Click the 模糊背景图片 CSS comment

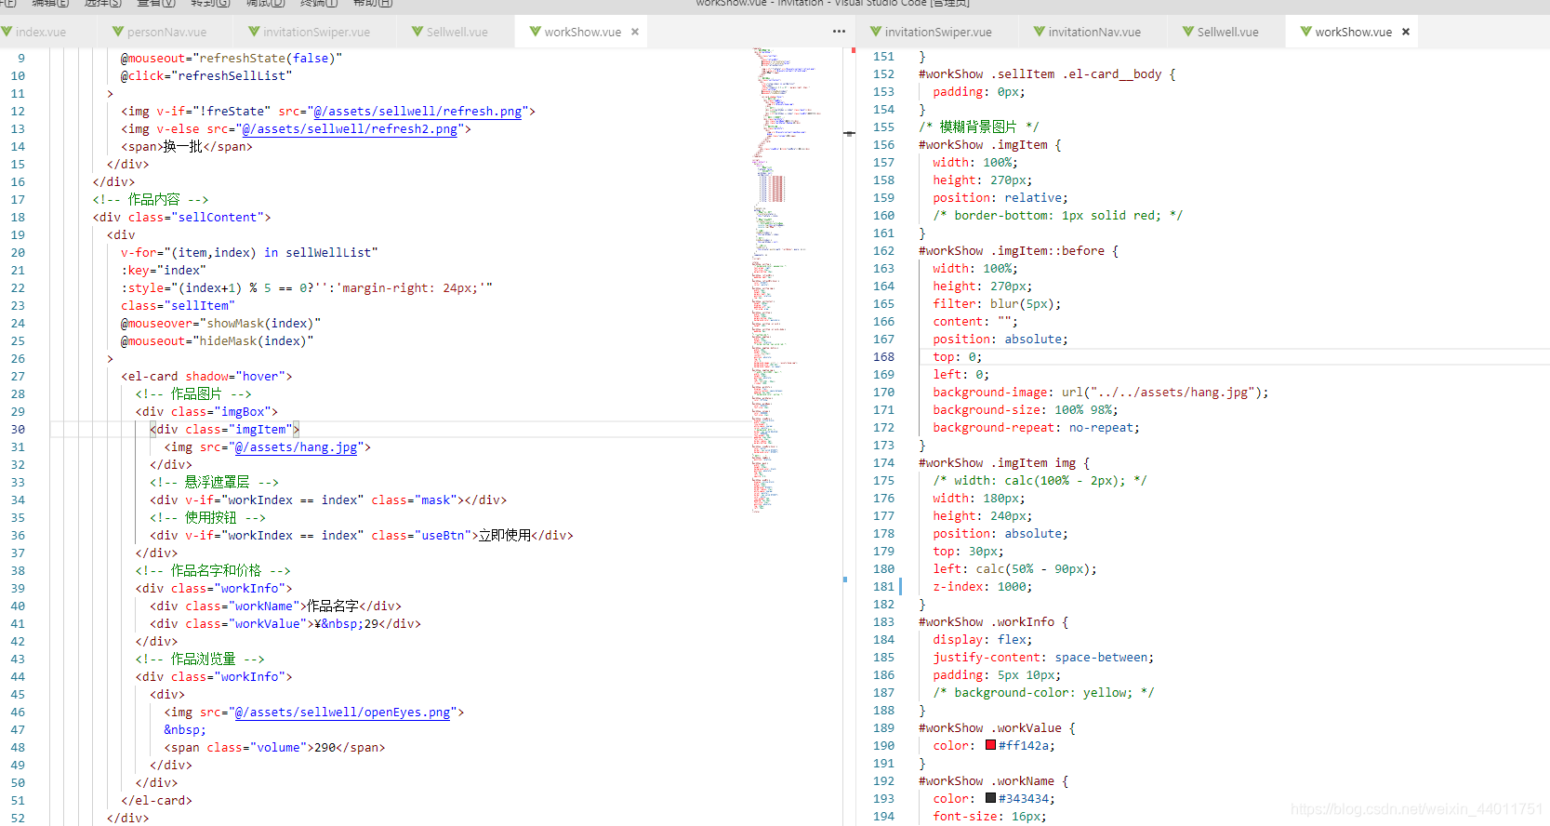tap(979, 127)
